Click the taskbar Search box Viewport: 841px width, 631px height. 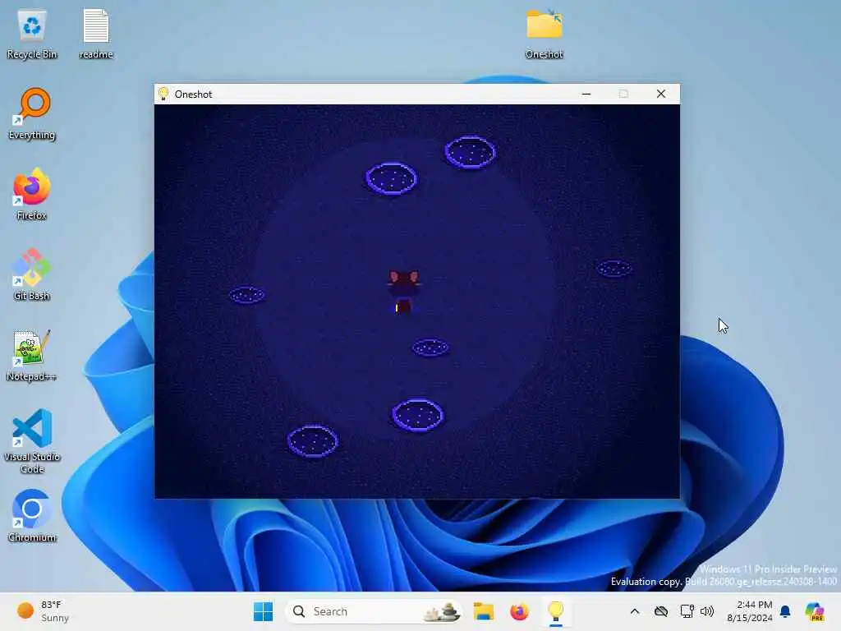coord(374,611)
